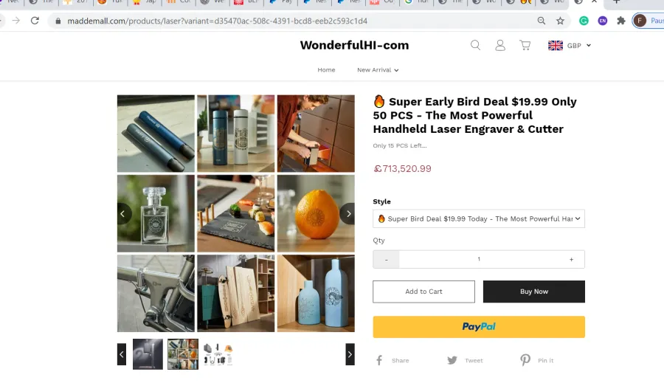Click the Buy Now button

coord(534,292)
